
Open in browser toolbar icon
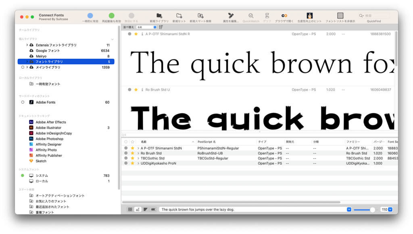coord(284,16)
